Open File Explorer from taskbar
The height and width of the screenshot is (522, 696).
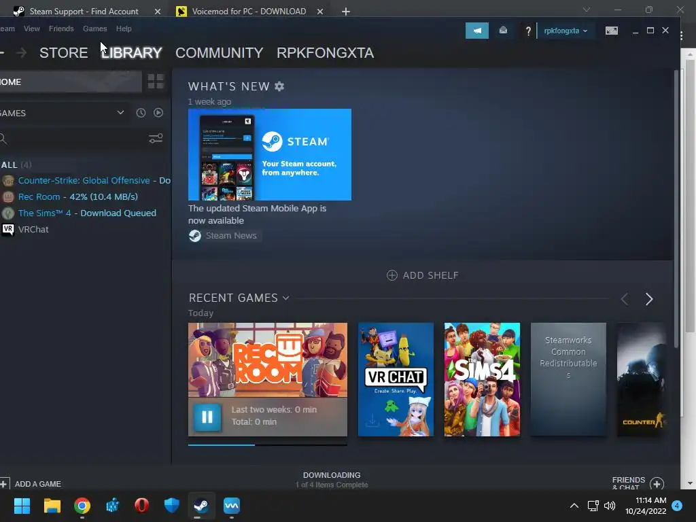coord(52,505)
